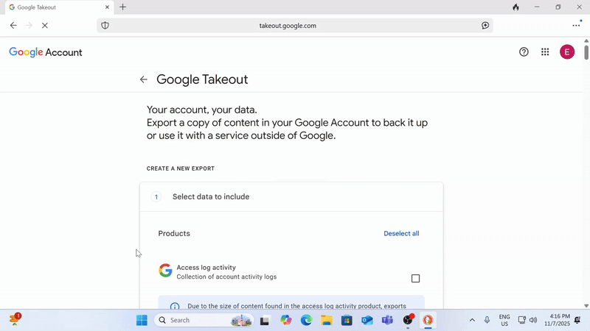Open the dark round app icon with red badge on the taskbar
Image resolution: width=590 pixels, height=331 pixels.
coord(408,320)
